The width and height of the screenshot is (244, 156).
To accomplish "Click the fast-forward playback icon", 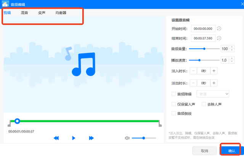I will [x=91, y=138].
